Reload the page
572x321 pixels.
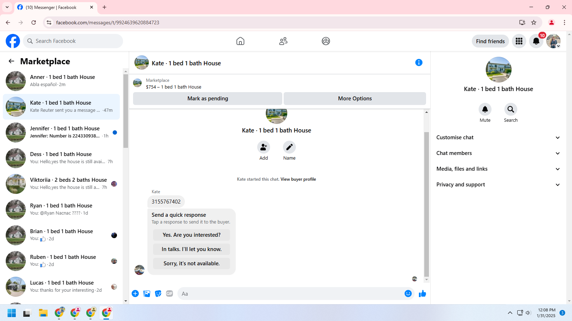(x=34, y=22)
